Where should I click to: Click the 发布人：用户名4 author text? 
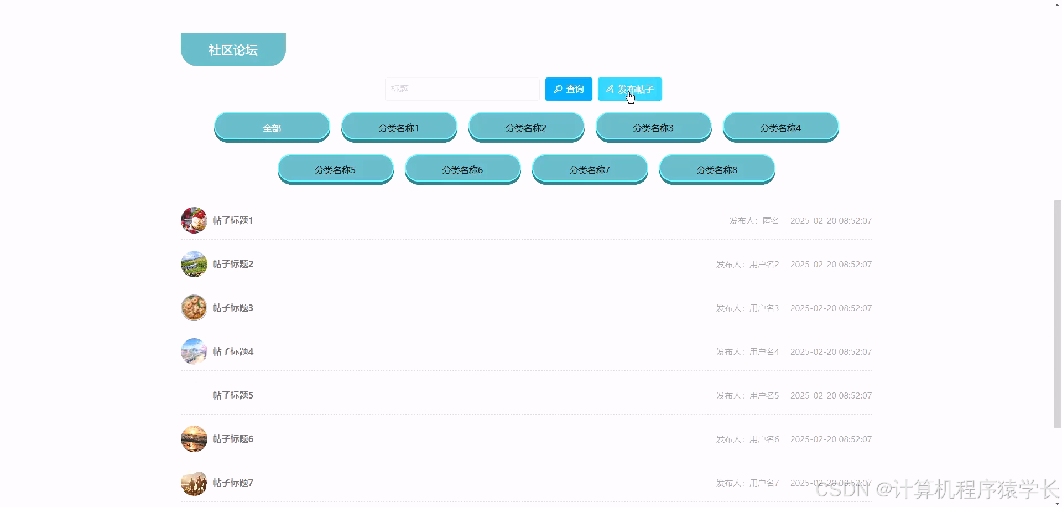(x=748, y=351)
